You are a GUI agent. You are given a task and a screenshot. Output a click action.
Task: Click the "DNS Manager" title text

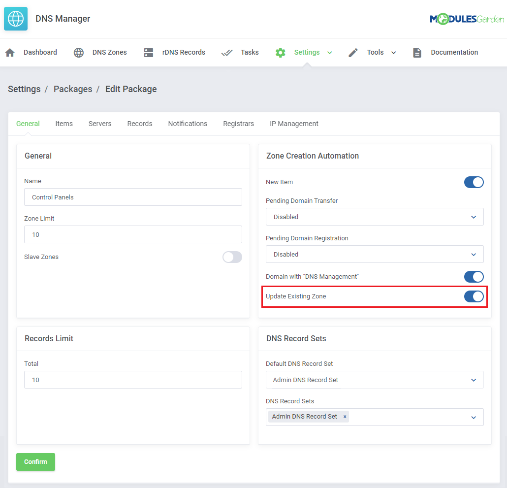coord(63,19)
